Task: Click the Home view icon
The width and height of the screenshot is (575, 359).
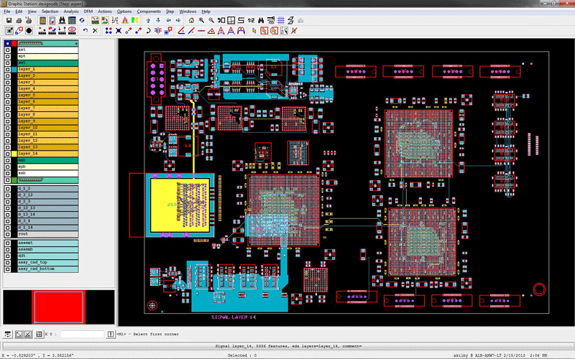Action: click(191, 21)
